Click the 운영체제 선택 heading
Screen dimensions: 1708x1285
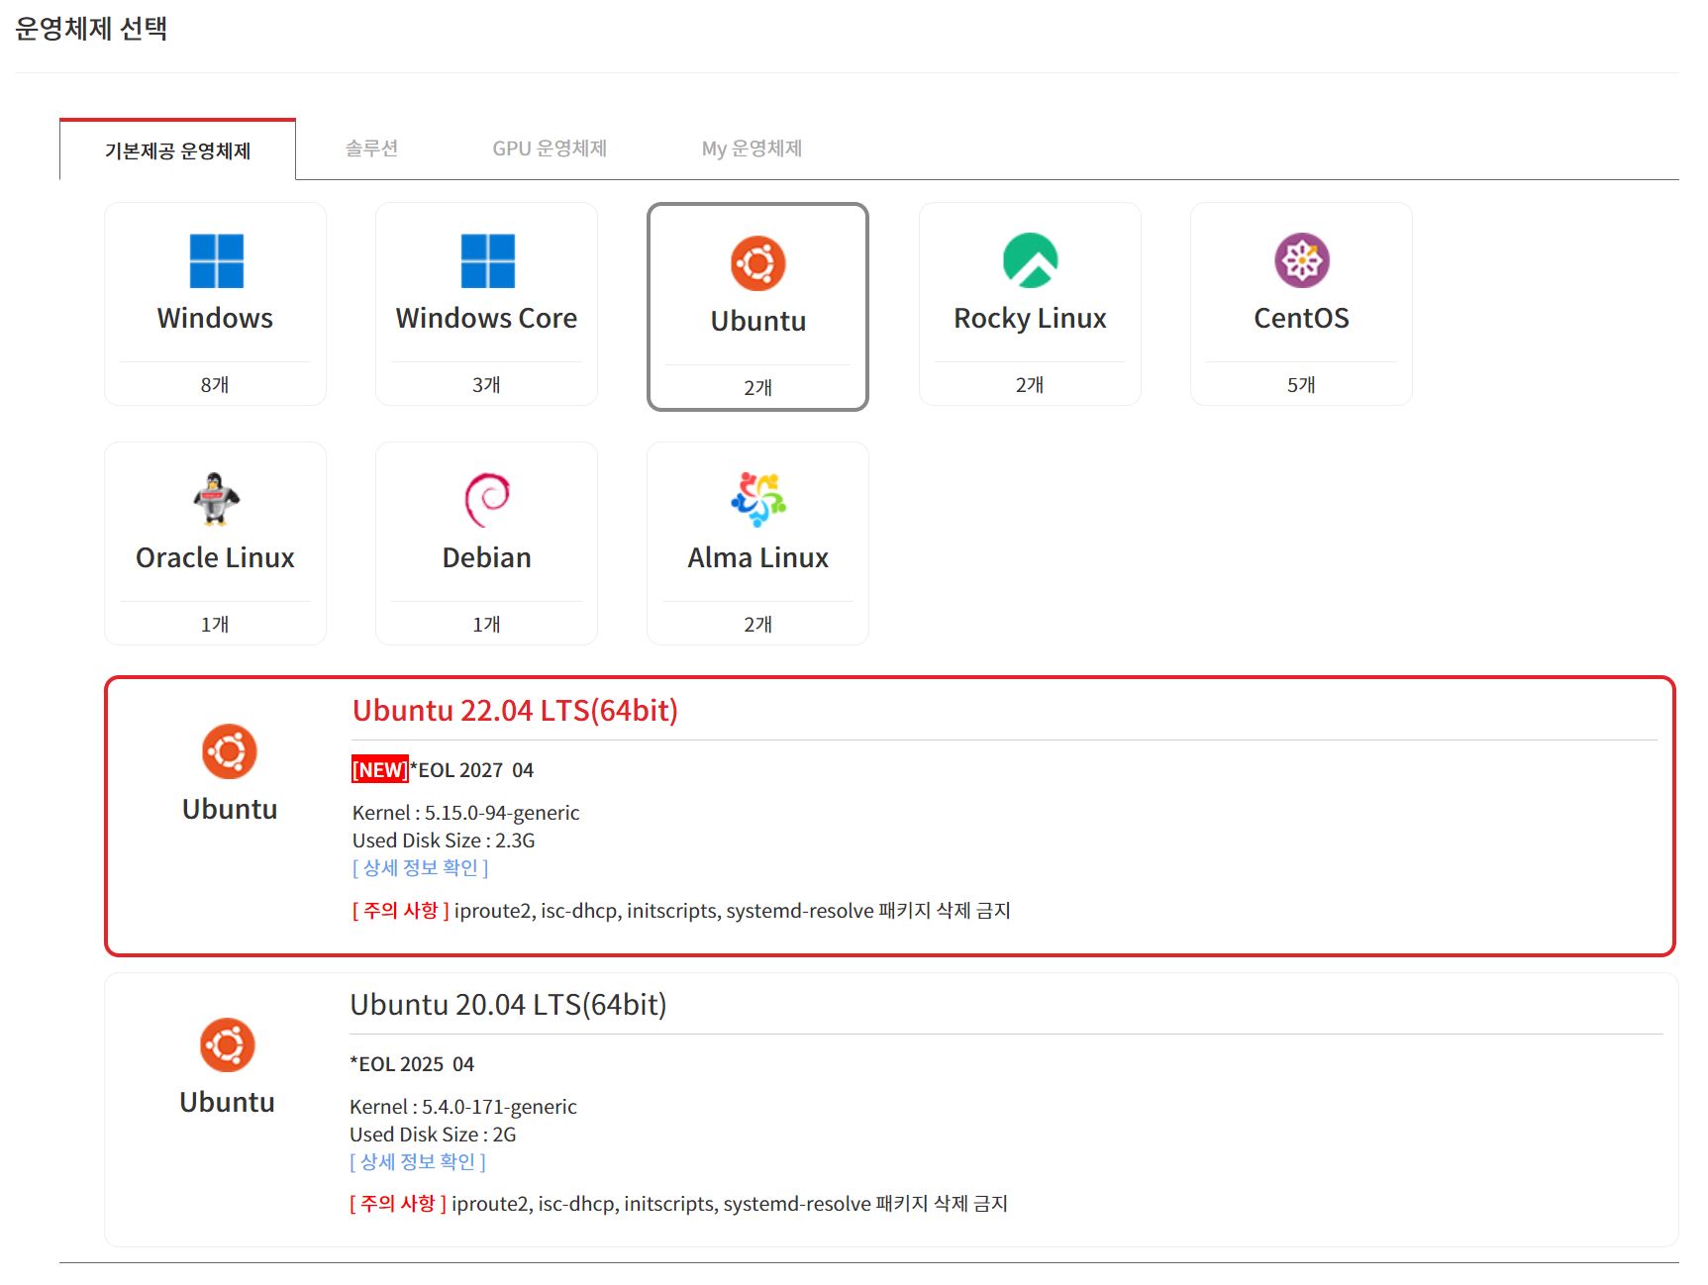point(91,29)
